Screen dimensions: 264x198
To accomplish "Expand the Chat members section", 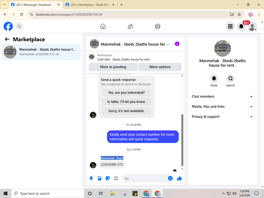I will click(222, 97).
